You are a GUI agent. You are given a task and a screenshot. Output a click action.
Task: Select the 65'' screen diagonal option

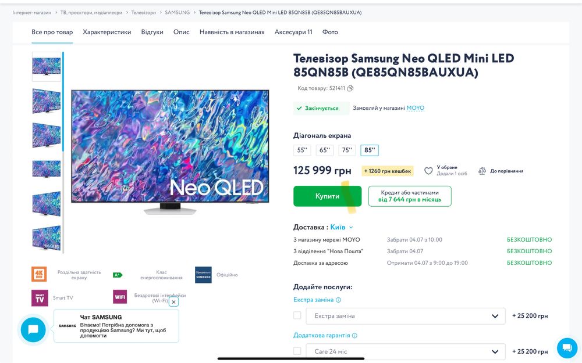[325, 150]
